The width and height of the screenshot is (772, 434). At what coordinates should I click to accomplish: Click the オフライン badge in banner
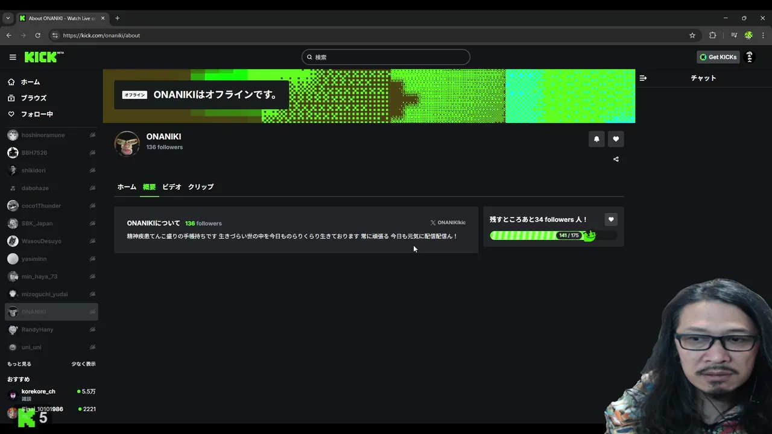134,95
